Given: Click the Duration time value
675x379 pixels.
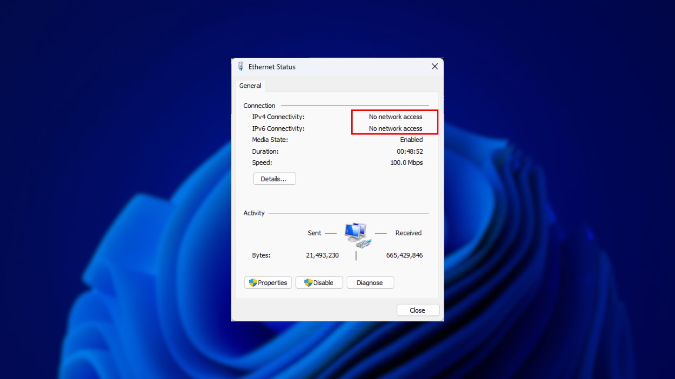Looking at the screenshot, I should (410, 151).
